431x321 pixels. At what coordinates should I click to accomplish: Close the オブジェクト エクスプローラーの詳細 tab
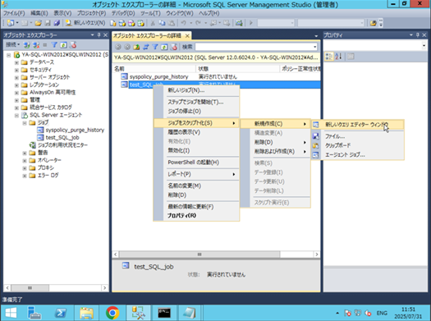pyautogui.click(x=187, y=36)
